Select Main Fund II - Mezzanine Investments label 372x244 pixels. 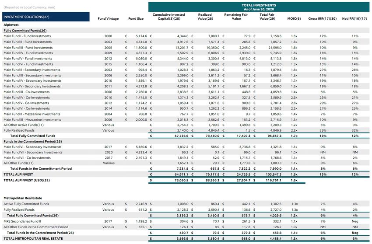click(x=32, y=114)
